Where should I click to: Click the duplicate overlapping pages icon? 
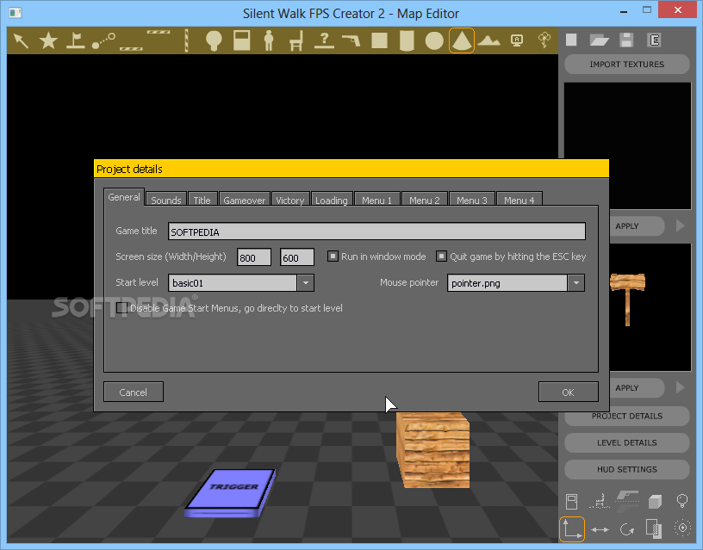(654, 528)
